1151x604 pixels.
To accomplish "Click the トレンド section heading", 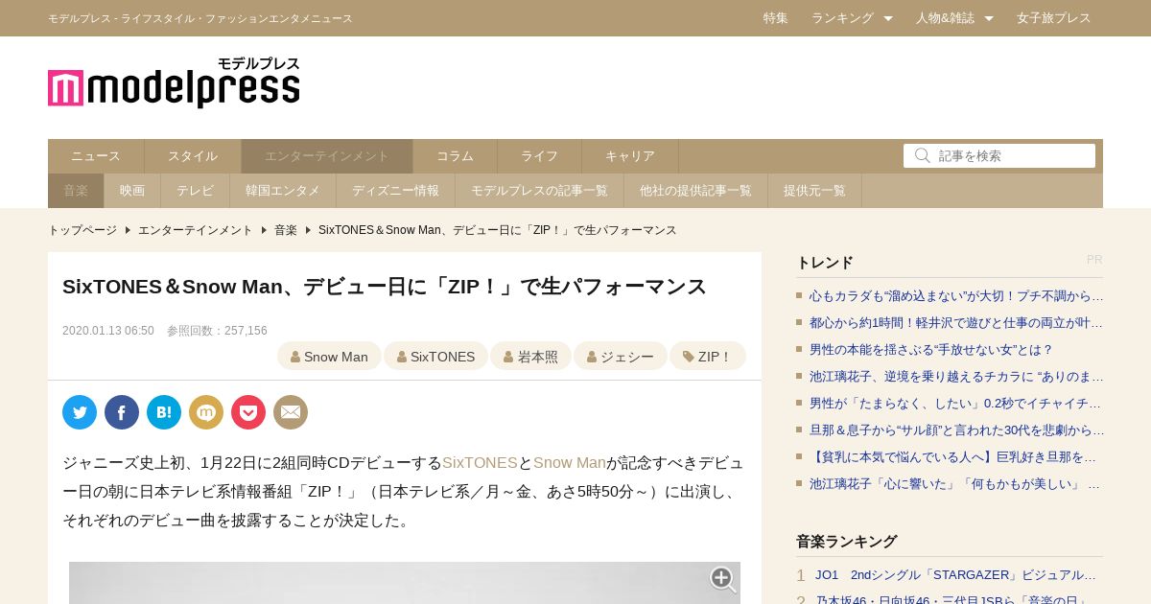I will point(825,263).
